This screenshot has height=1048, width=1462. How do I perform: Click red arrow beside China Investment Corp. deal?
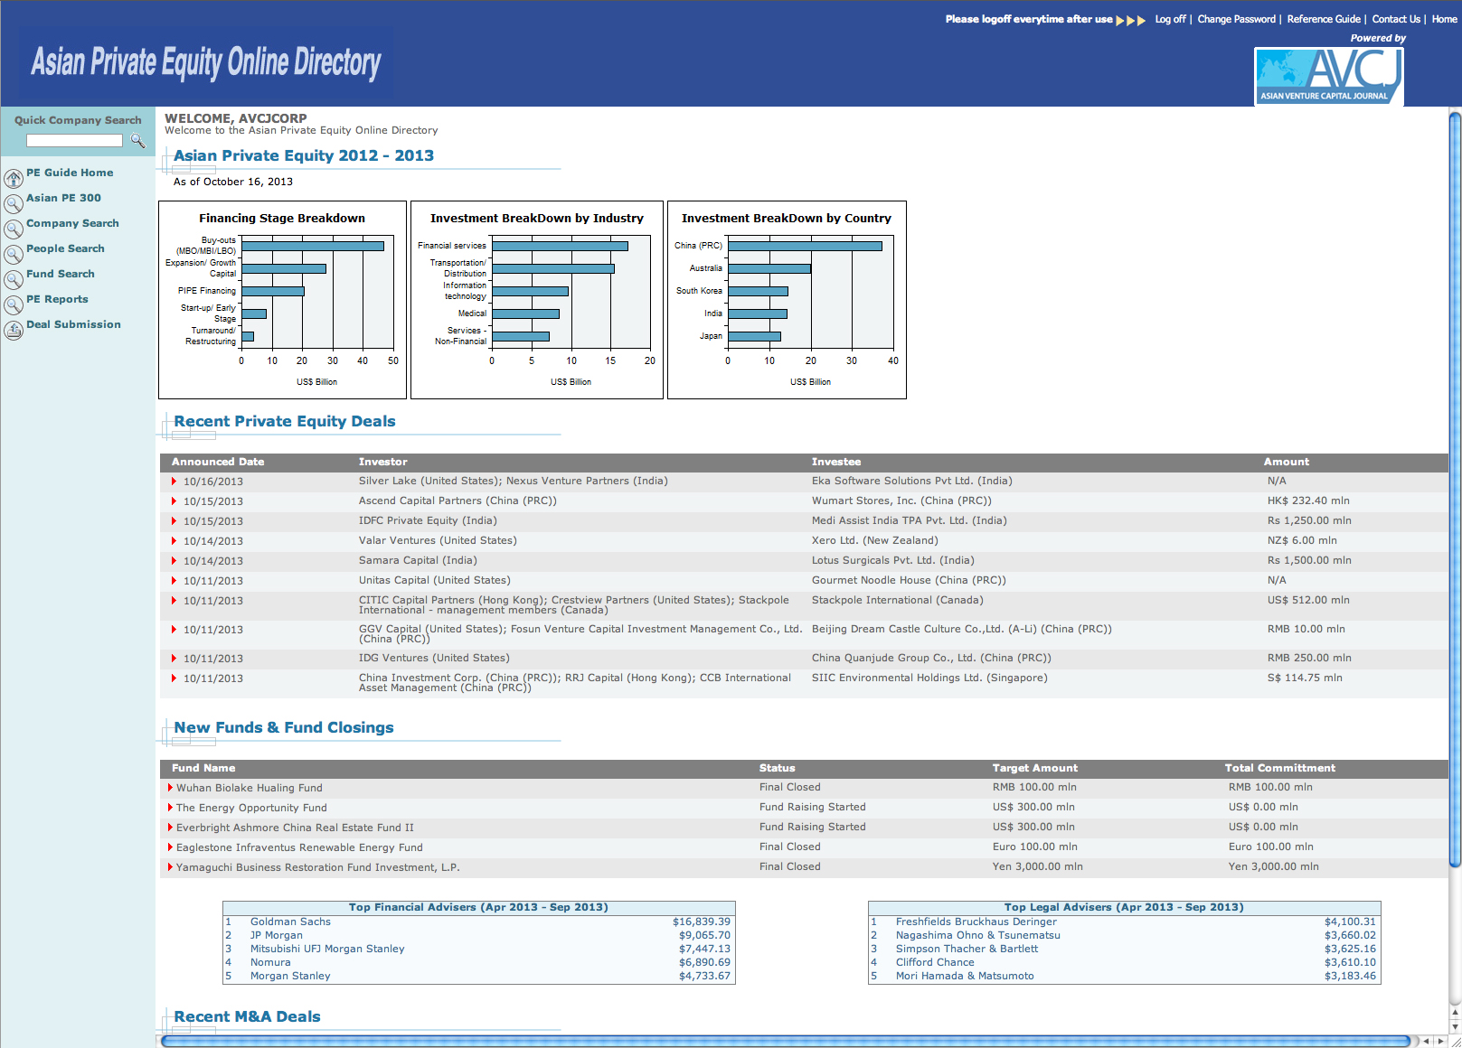(x=174, y=678)
